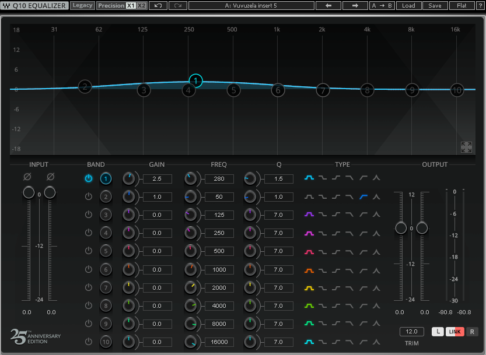Select low-pass filter type for band 4
Screen dimensions: 486x355
pos(349,233)
